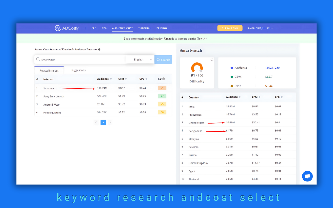Open the Pricing menu item

pos(162,28)
